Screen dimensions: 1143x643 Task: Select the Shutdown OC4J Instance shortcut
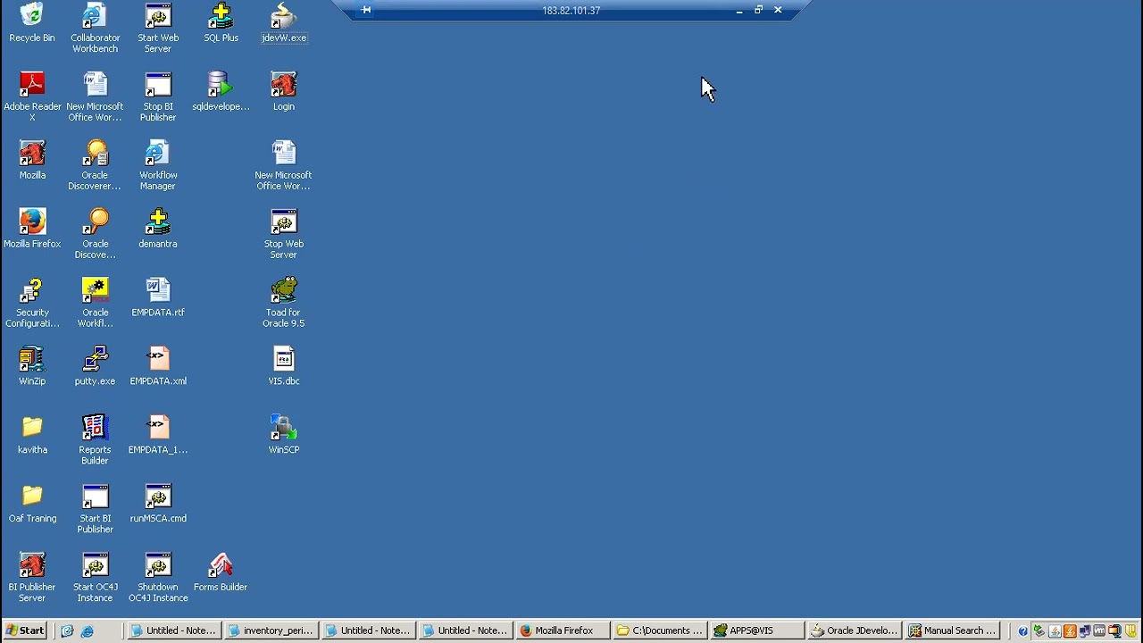point(158,579)
